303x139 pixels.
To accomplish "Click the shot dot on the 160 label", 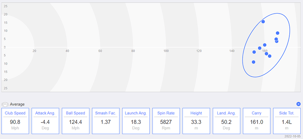I will coord(266,54).
